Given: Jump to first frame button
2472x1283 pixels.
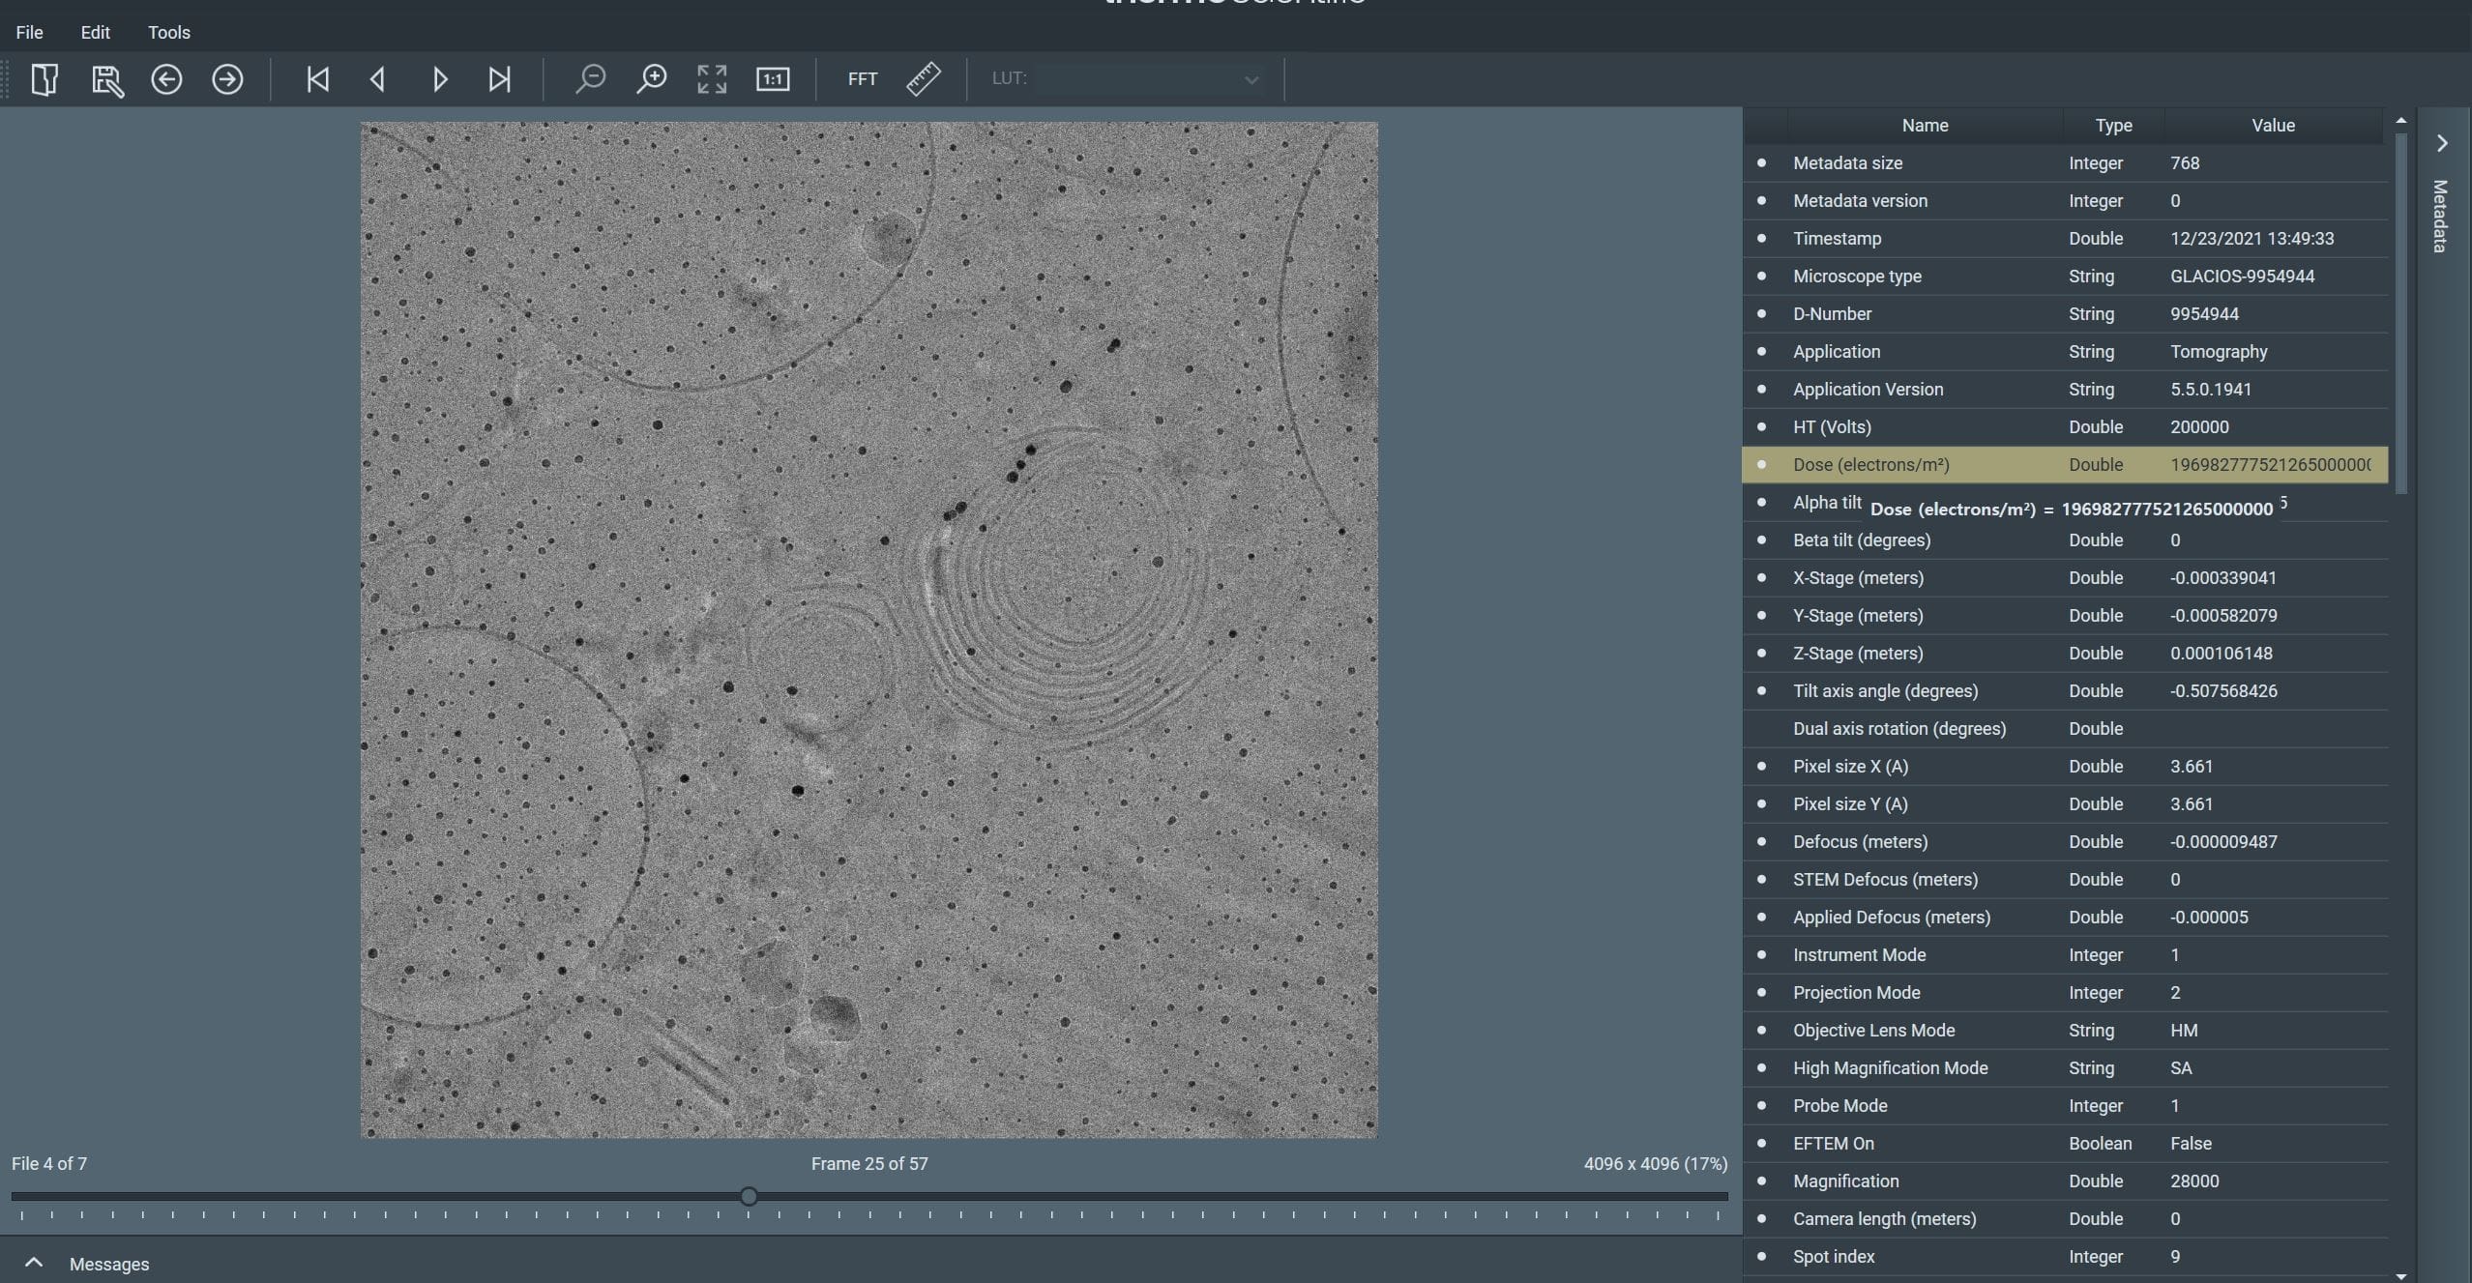Looking at the screenshot, I should click(x=317, y=79).
